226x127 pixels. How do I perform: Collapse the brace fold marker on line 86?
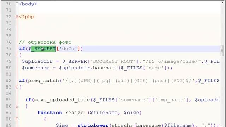point(17,106)
